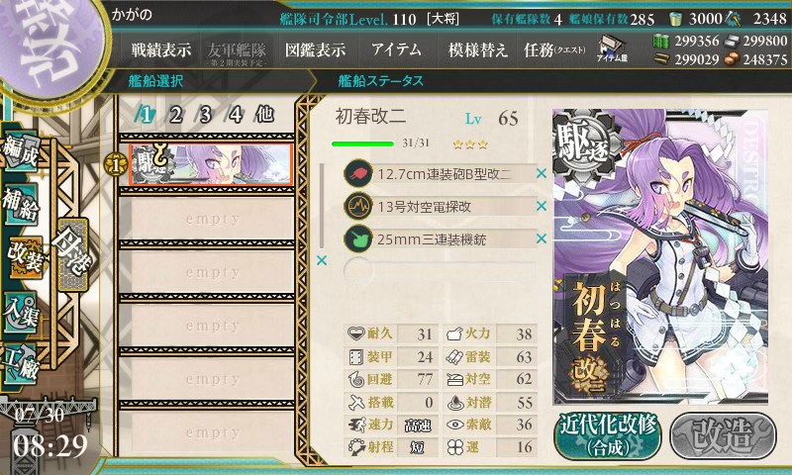The width and height of the screenshot is (792, 475).
Task: Return to 母港 home port emblem
Action: point(72,254)
